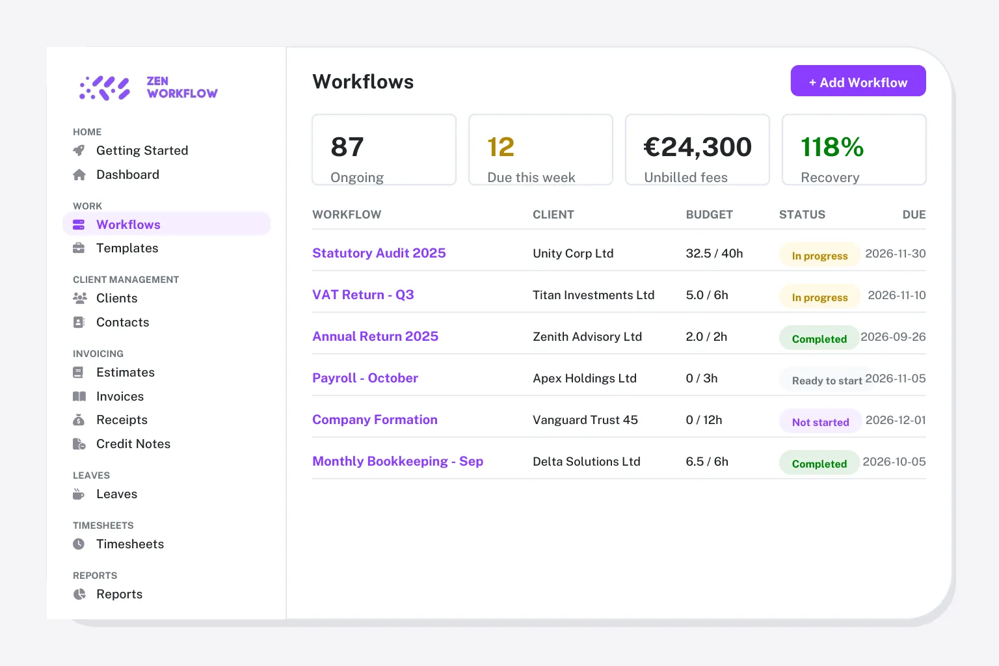Click the Zen Workflow logo

point(148,88)
